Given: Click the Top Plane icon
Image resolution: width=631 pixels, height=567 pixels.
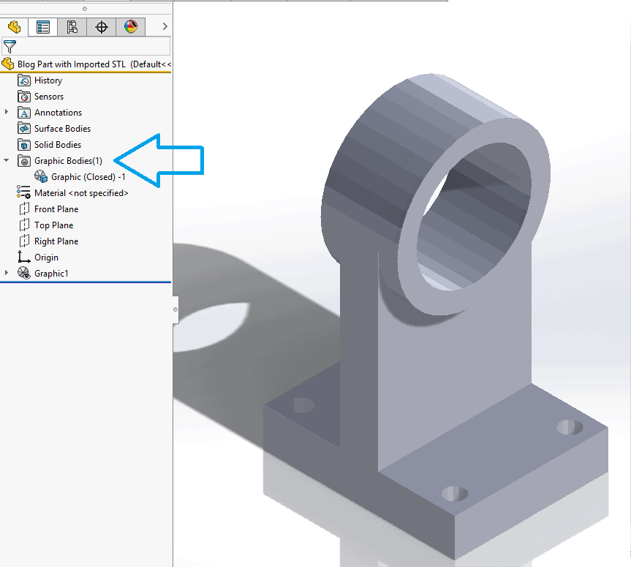Looking at the screenshot, I should [x=24, y=225].
